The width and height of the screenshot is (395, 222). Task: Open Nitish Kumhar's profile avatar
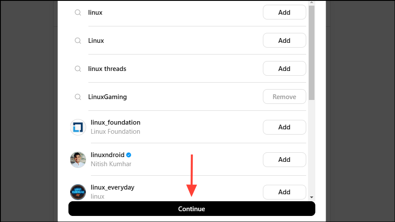[78, 160]
